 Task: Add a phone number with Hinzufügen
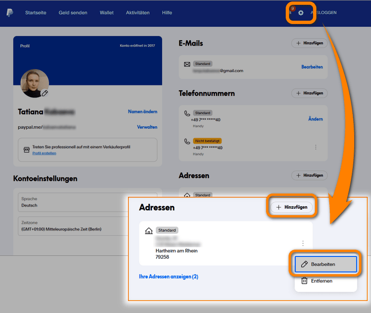310,93
